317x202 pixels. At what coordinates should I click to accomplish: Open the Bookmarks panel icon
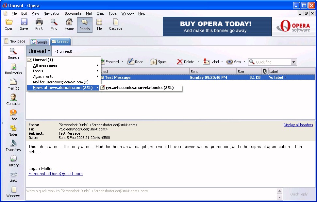coord(13,69)
